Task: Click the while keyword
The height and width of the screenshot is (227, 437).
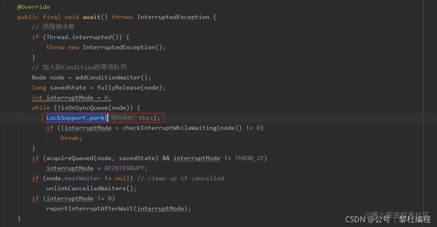Action: point(41,108)
